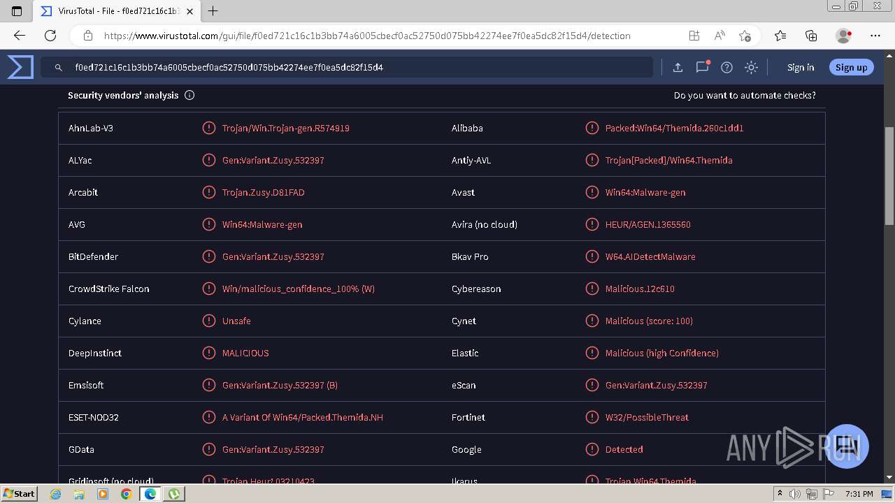Open File Explorer from the taskbar
This screenshot has width=895, height=503.
point(79,494)
